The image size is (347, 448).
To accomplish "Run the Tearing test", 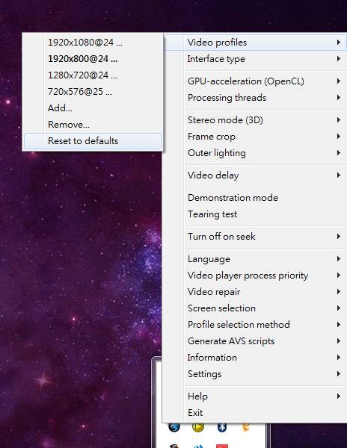I will (x=255, y=214).
